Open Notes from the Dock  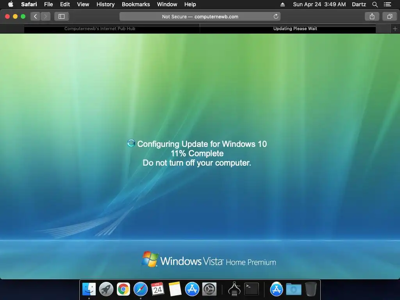pos(175,289)
